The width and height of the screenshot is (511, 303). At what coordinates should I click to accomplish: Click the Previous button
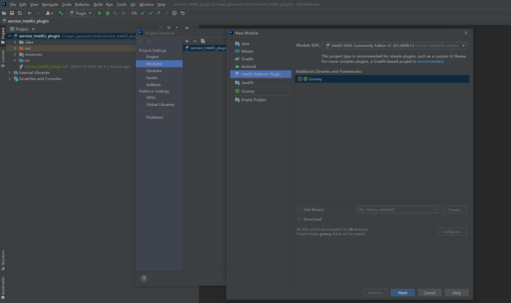coord(375,293)
